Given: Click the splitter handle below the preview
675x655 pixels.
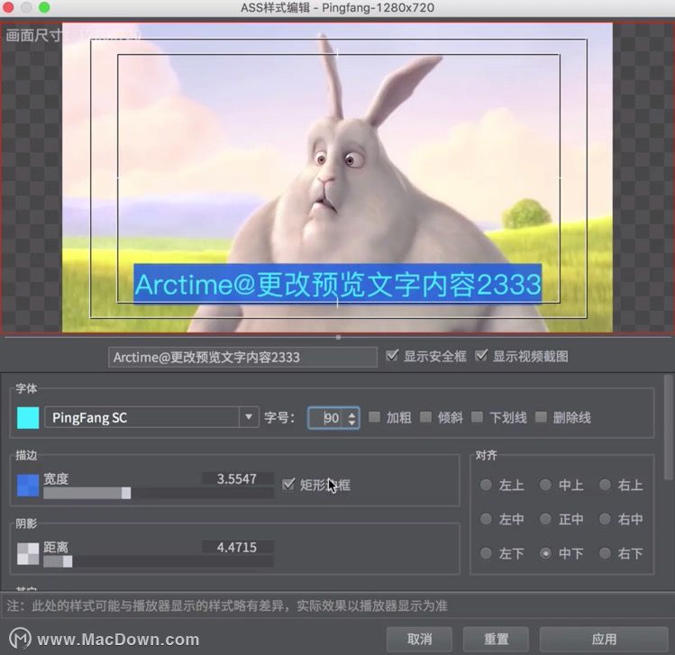Looking at the screenshot, I should [338, 337].
